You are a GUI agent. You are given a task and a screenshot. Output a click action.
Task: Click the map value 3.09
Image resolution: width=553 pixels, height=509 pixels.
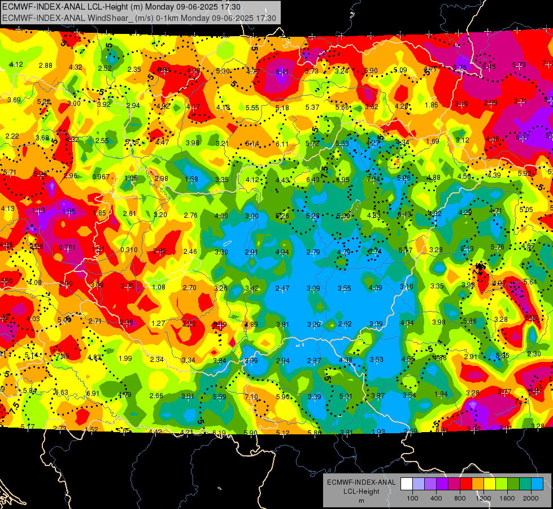point(313,288)
